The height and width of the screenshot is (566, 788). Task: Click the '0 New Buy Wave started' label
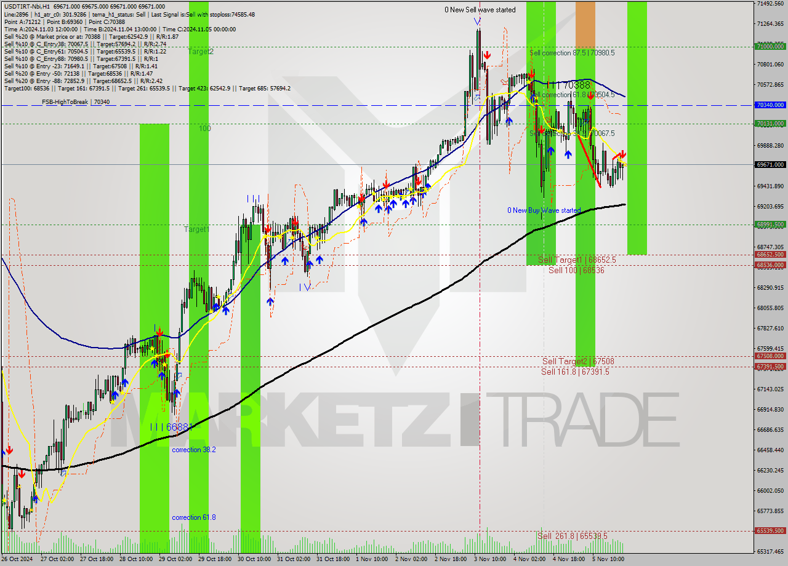pos(544,210)
